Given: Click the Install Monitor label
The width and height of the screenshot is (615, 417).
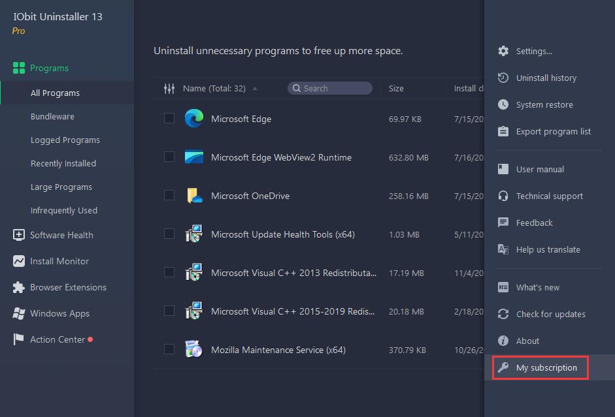Looking at the screenshot, I should pos(59,261).
